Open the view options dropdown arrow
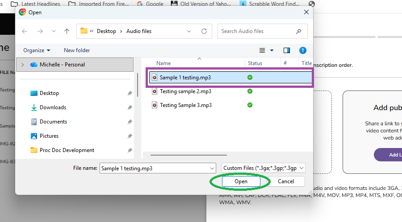The image size is (402, 222). (x=272, y=50)
